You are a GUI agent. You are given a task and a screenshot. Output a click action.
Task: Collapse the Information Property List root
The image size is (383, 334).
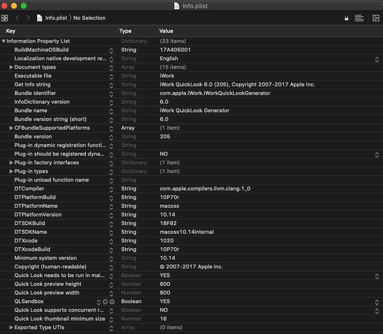point(3,41)
